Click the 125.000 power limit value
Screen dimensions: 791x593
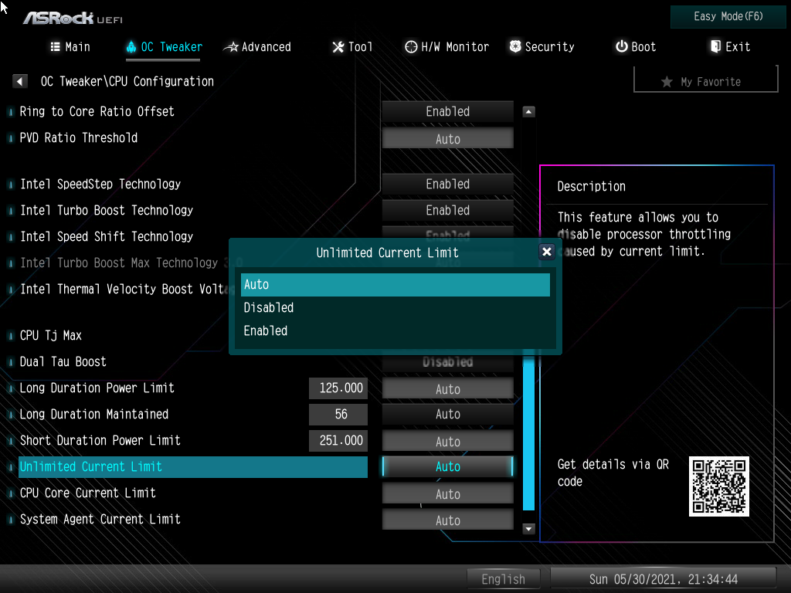[338, 388]
